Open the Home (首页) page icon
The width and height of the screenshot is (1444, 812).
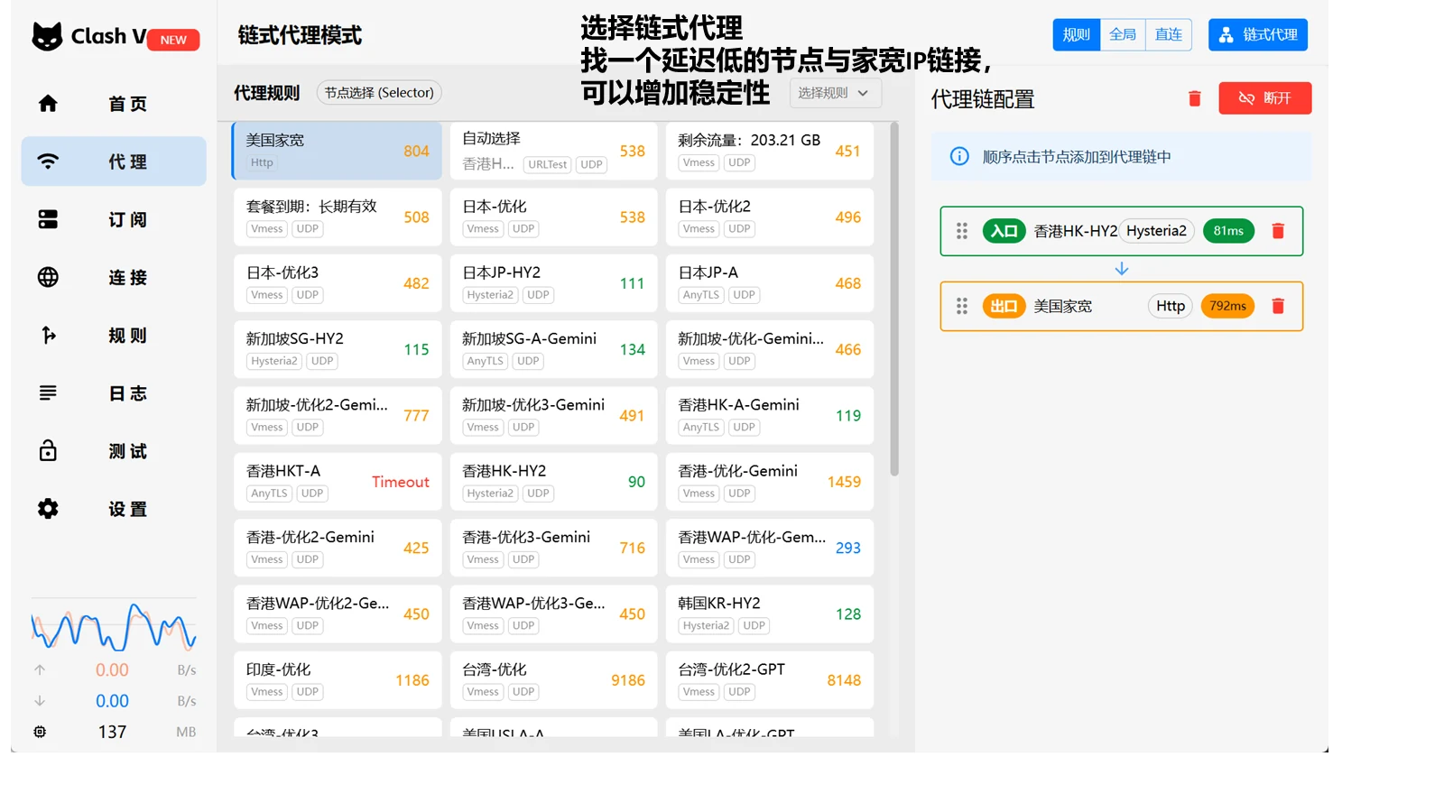click(48, 104)
